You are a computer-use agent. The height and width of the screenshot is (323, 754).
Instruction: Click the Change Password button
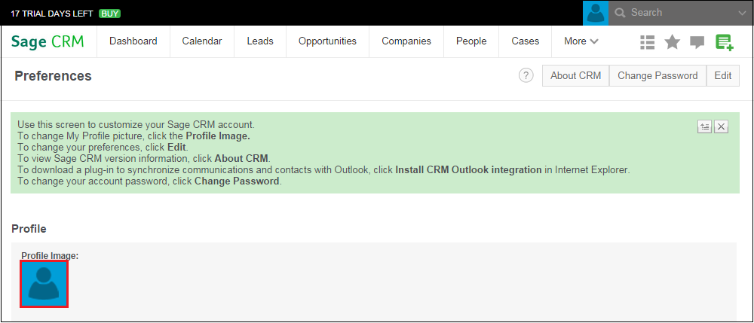coord(657,76)
